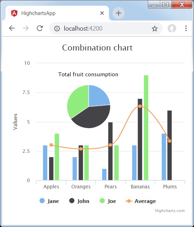Image resolution: width=194 pixels, height=227 pixels.
Task: Close the HighchartsApp tab
Action: coord(102,13)
